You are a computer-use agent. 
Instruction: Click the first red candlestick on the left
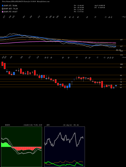coord(2,64)
